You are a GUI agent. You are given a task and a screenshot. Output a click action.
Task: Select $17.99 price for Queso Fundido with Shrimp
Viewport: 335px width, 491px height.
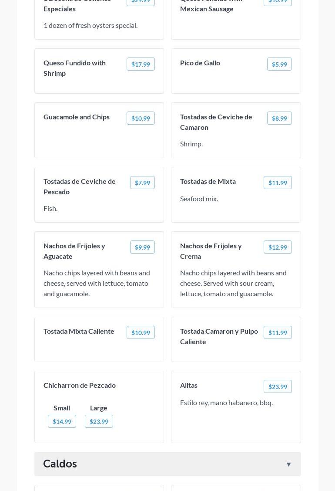pyautogui.click(x=141, y=64)
